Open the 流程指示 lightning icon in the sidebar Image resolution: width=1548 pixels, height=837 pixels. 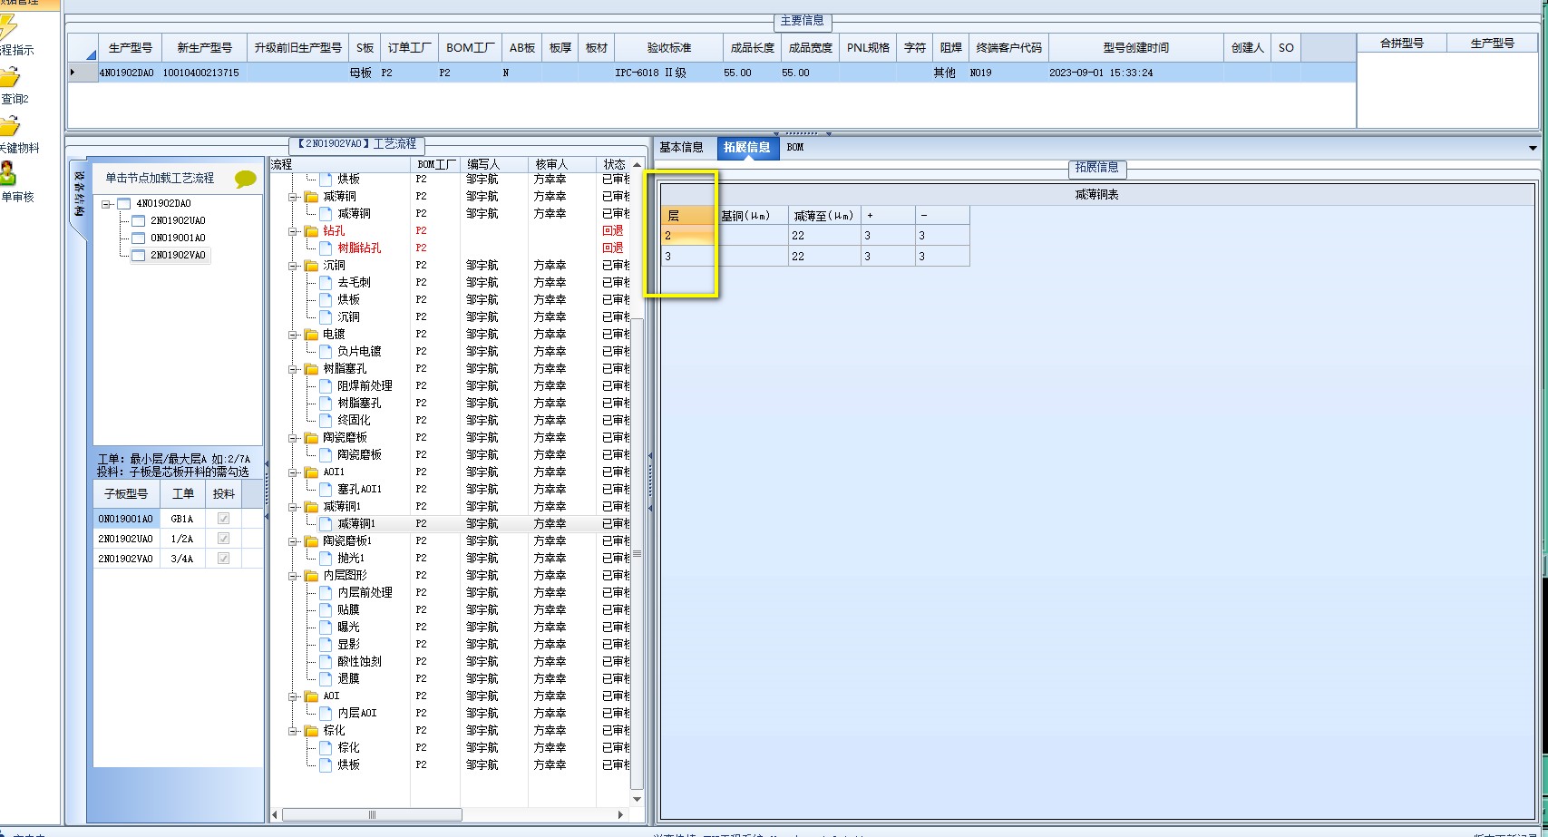pyautogui.click(x=7, y=27)
